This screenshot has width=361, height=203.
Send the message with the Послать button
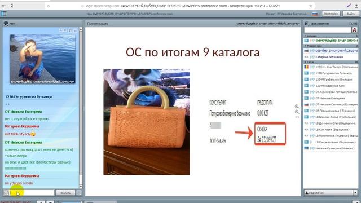(x=65, y=193)
